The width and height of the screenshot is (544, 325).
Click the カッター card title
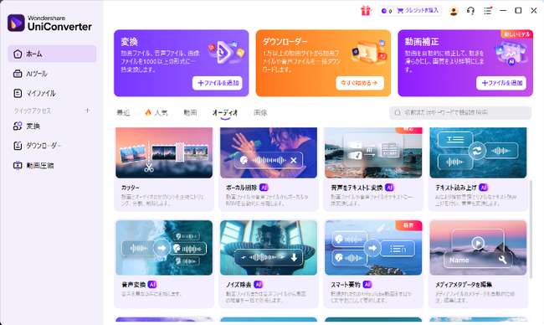click(130, 188)
